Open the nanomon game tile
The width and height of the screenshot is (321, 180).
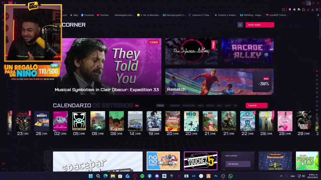(163, 161)
